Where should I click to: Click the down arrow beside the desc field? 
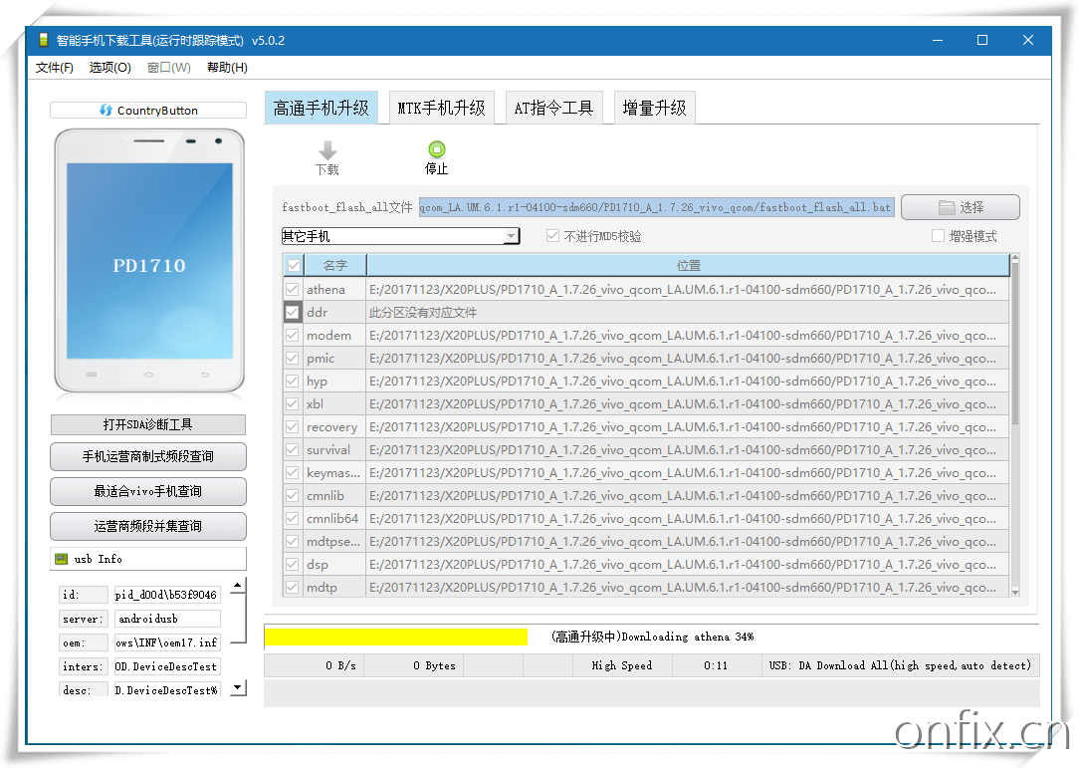(236, 686)
